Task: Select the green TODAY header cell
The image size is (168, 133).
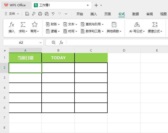Action: coord(58,58)
